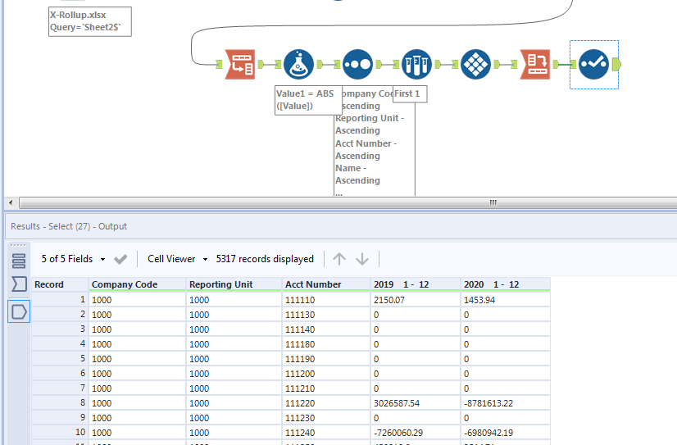Apply field selection with checkmark icon
Screen dimensions: 677x445
tap(120, 259)
